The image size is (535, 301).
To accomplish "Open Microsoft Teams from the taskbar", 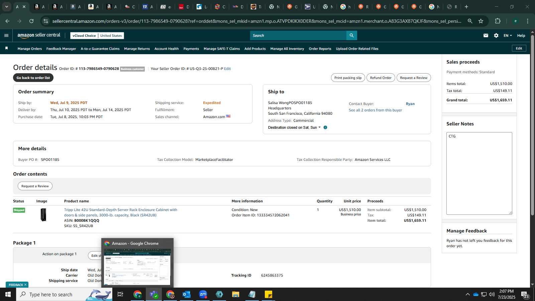I will coord(154,294).
